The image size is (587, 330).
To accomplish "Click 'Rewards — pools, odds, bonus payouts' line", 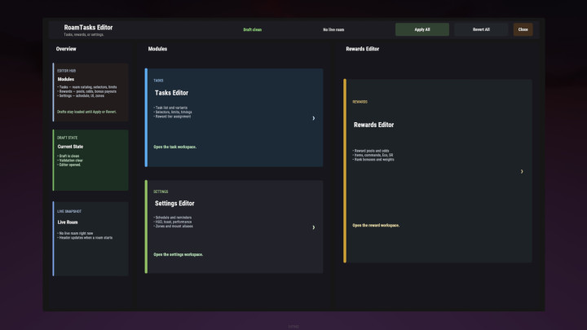I will 86,91.
